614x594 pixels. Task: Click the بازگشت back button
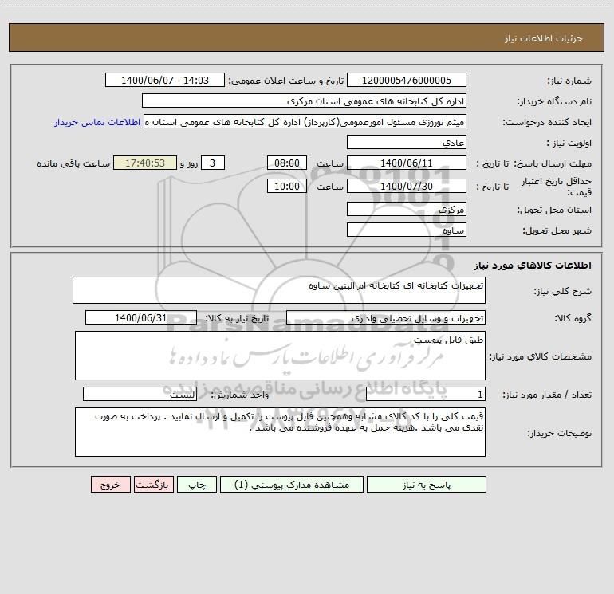[153, 484]
